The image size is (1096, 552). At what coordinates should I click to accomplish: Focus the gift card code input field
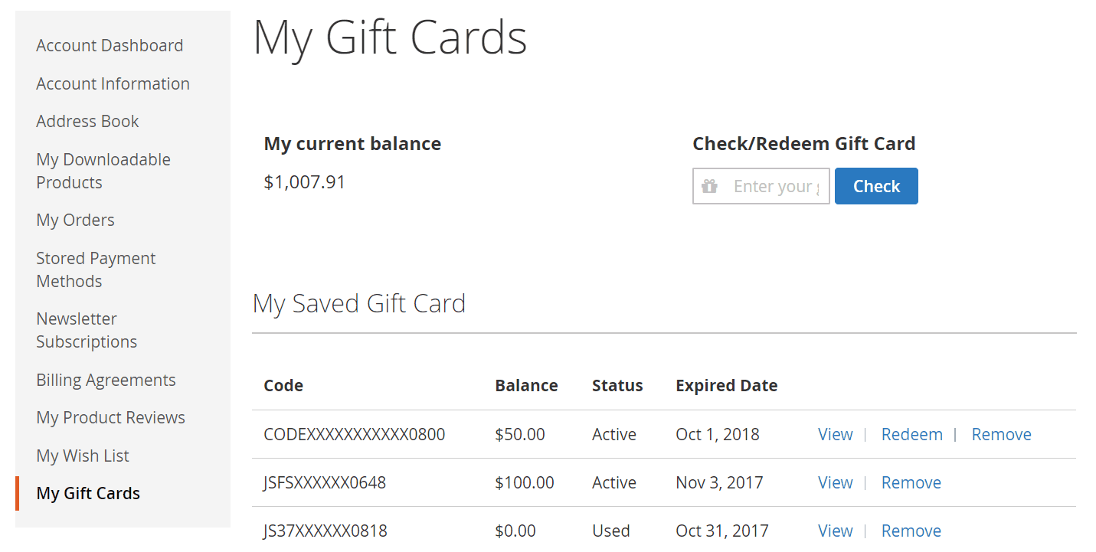[761, 186]
